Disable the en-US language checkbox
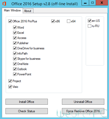 tap(90, 21)
